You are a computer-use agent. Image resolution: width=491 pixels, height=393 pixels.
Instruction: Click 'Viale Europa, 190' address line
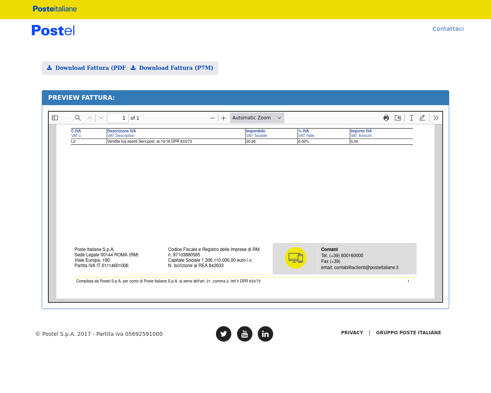click(x=92, y=260)
